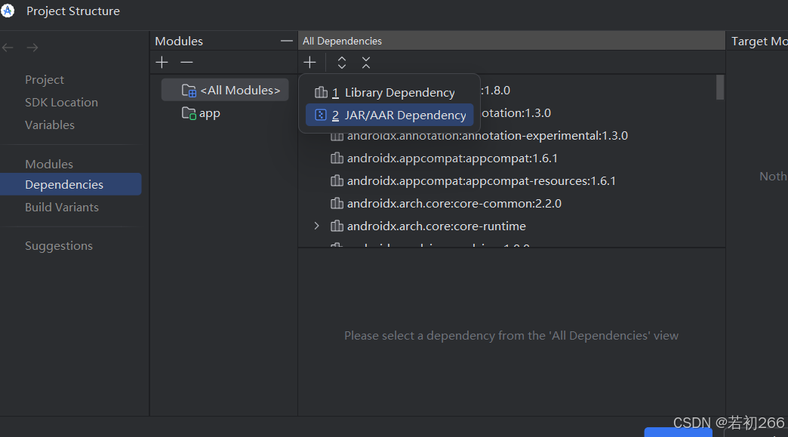Choose JAR/AAR Dependency from popup
Image resolution: width=788 pixels, height=437 pixels.
tap(389, 115)
